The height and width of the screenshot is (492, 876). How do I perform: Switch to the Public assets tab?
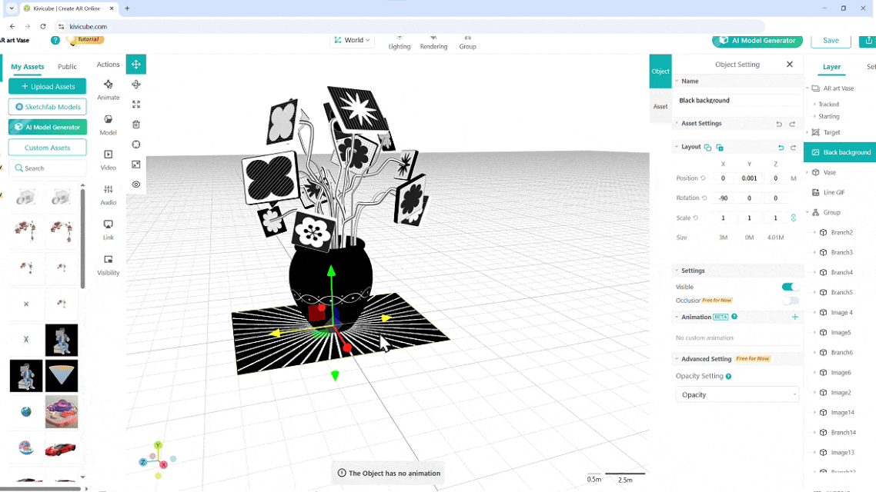(x=67, y=67)
